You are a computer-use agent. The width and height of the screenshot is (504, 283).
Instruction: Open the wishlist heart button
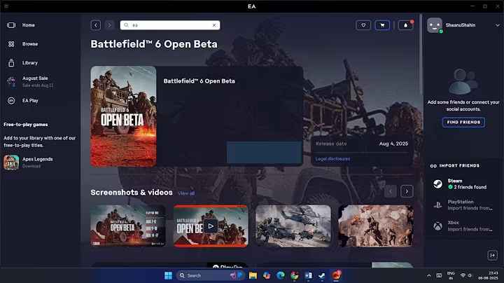tap(363, 25)
